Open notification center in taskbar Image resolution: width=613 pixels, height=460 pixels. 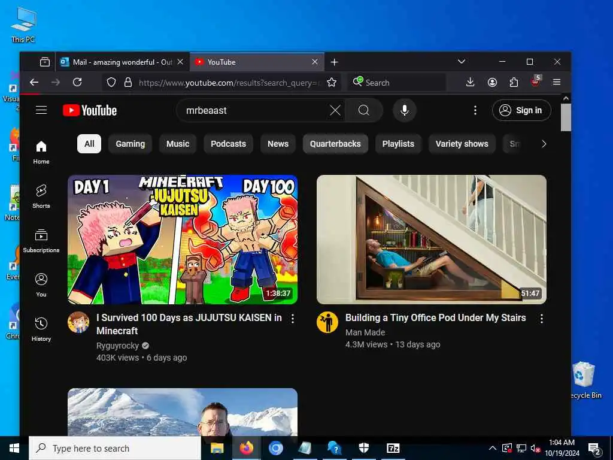594,448
